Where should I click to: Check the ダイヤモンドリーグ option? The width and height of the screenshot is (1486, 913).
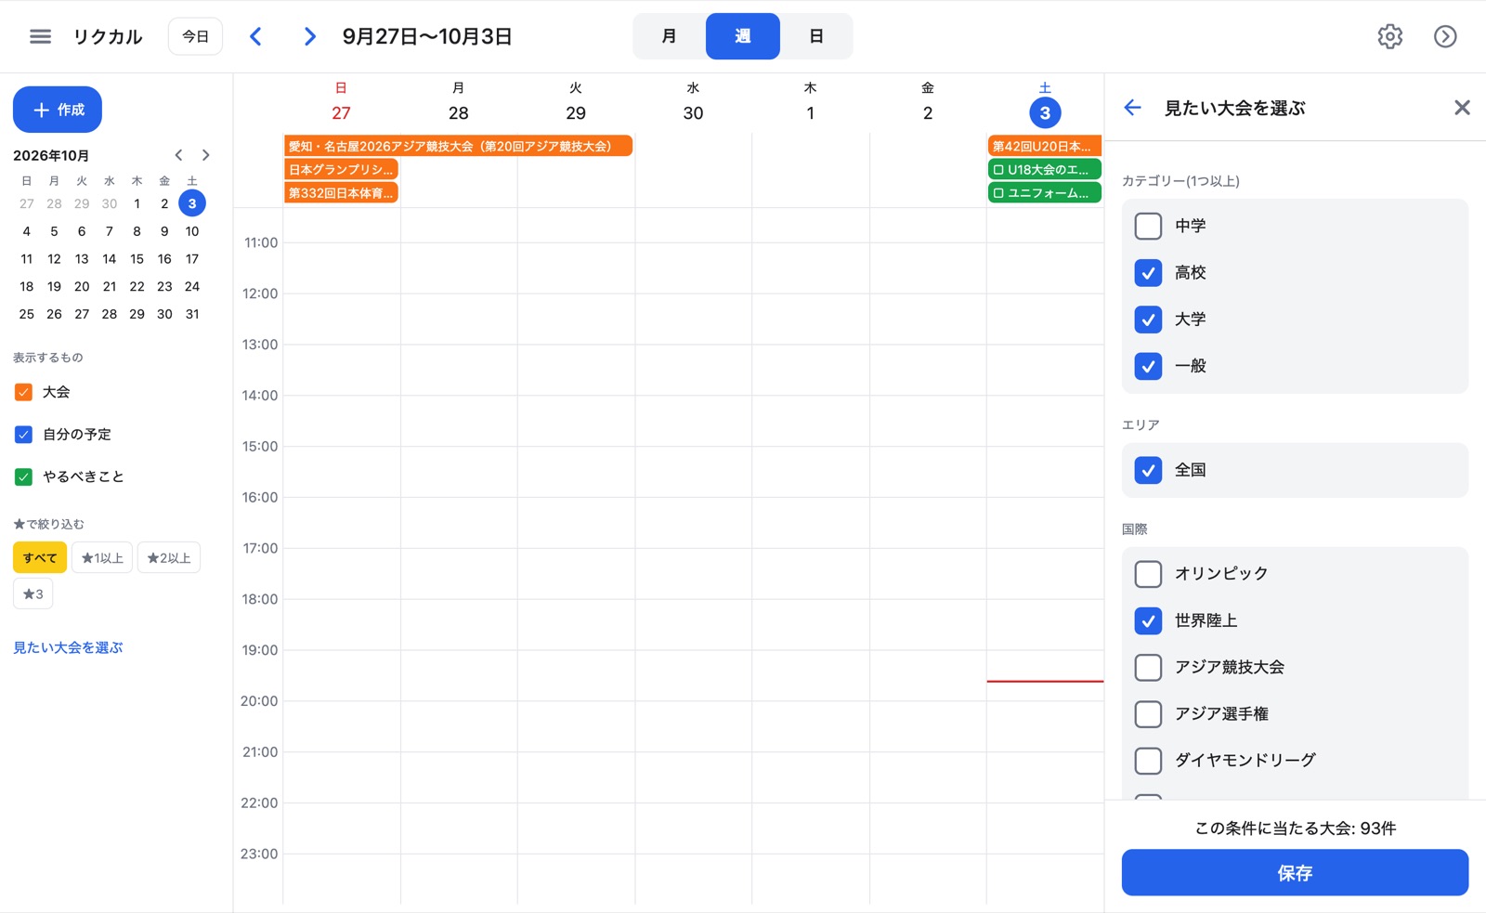(x=1148, y=761)
